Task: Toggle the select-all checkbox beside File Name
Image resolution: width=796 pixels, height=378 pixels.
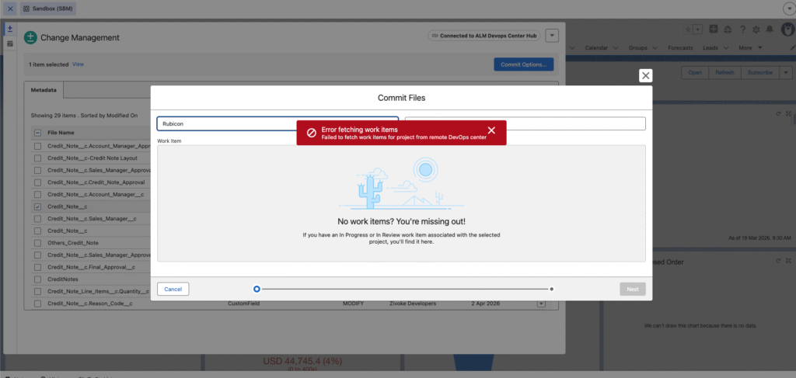Action: [37, 133]
